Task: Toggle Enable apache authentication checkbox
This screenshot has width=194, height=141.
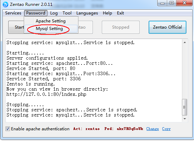Action: coord(8,129)
